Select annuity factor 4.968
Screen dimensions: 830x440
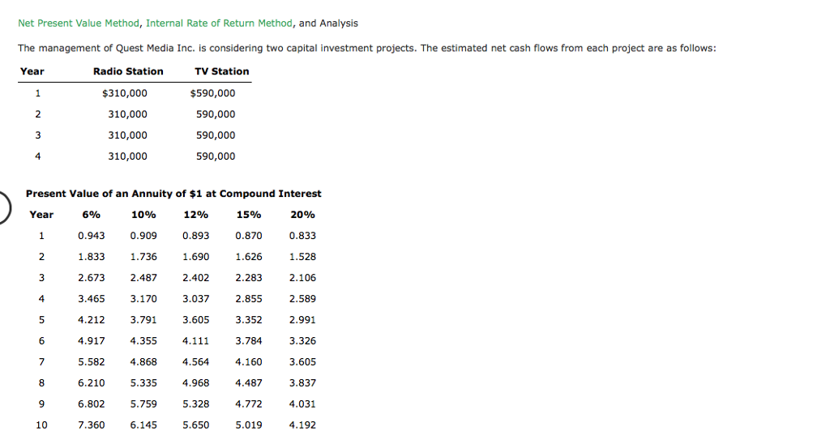point(196,382)
